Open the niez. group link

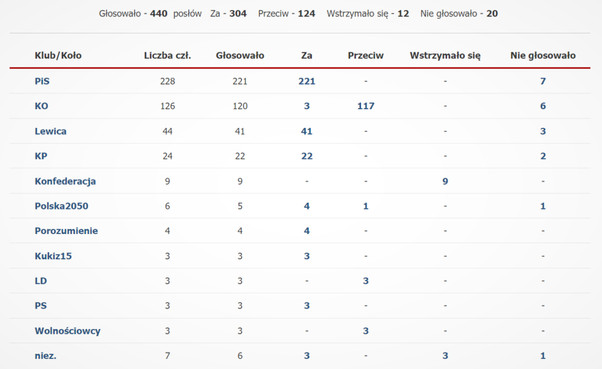(45, 356)
